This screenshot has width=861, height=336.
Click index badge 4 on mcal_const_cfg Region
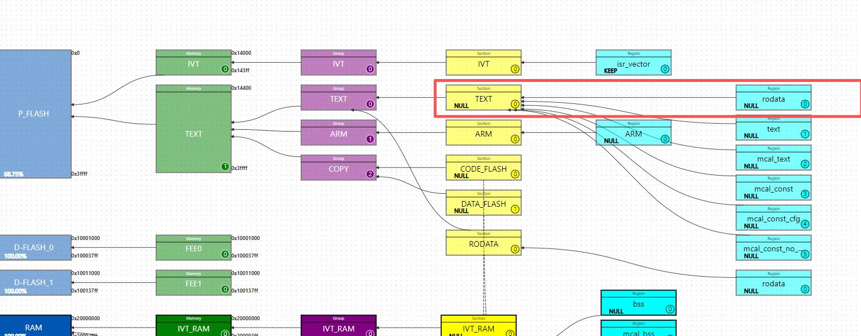(805, 224)
